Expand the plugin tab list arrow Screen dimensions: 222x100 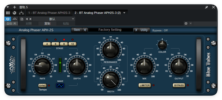click(x=124, y=13)
